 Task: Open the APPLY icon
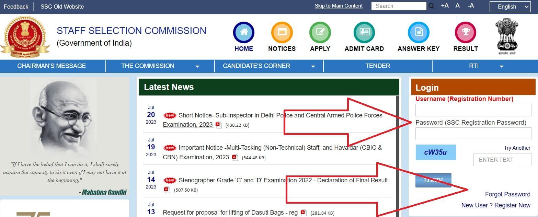click(x=320, y=32)
